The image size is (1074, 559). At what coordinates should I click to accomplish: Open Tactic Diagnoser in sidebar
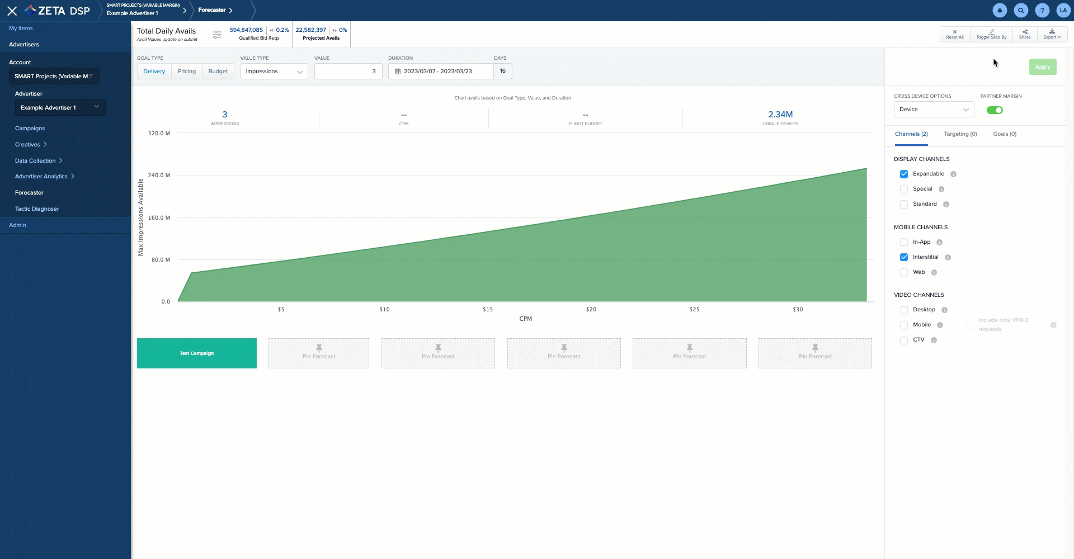click(x=37, y=209)
